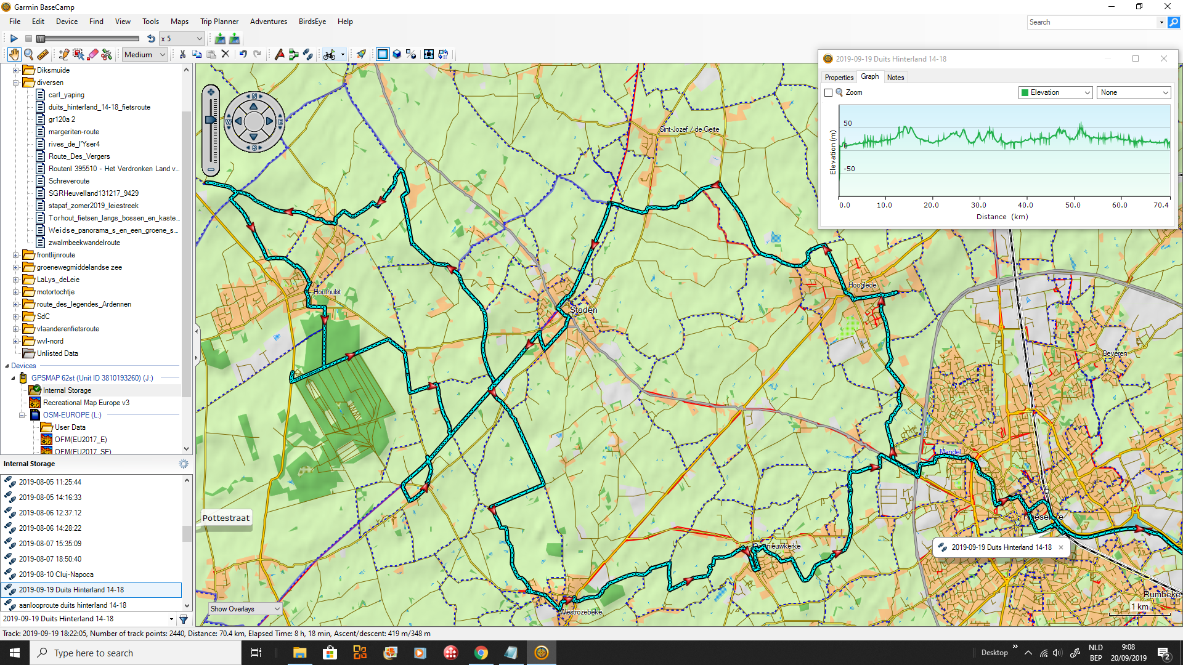Collapse the GPSMAP 62st device node
This screenshot has height=665, width=1183.
click(13, 378)
